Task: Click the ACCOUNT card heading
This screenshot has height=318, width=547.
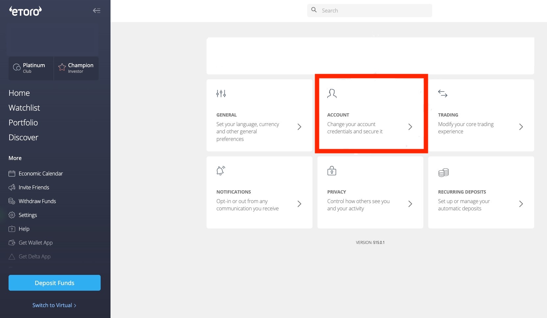Action: pos(338,115)
